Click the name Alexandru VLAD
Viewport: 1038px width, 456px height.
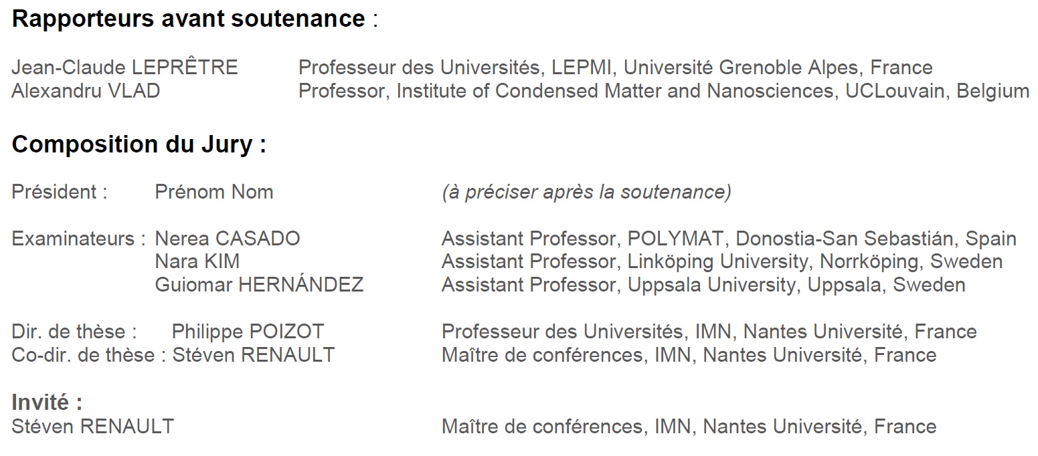(86, 91)
